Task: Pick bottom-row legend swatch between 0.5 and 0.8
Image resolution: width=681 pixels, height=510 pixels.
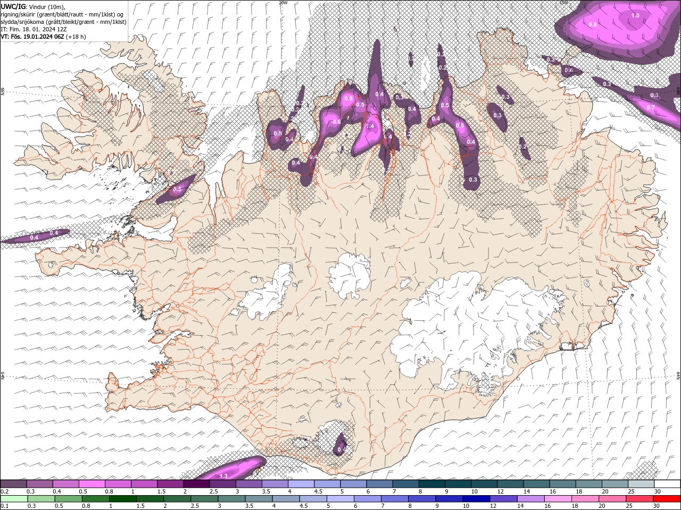Action: tap(68, 498)
